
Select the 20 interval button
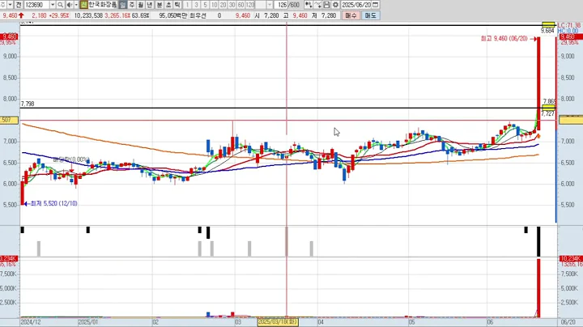pyautogui.click(x=223, y=5)
